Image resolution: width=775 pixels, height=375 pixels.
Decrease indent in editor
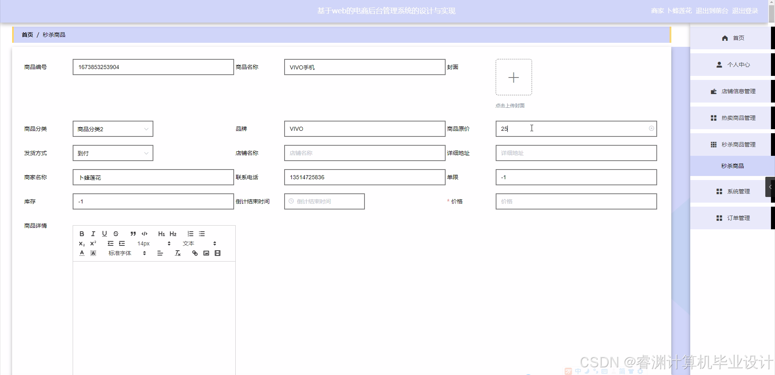111,243
